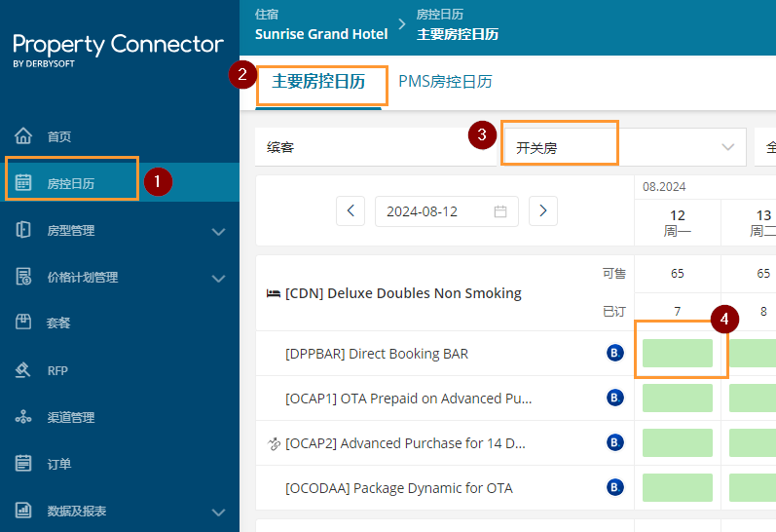The image size is (776, 532).
Task: Click the 数据及报表 reports icon
Action: [x=23, y=511]
